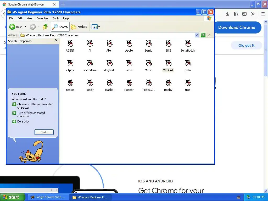The image size is (268, 201).
Task: Select the DoctorMike character icon
Action: tap(90, 63)
